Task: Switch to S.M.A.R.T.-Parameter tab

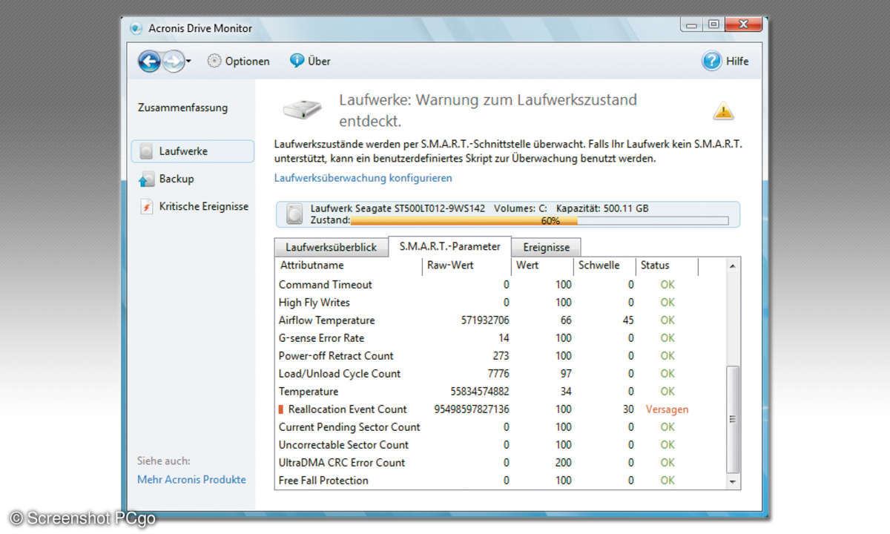Action: (x=449, y=246)
